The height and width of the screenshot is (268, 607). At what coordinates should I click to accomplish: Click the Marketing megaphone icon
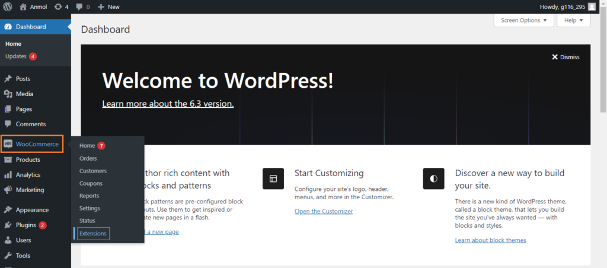(x=8, y=190)
